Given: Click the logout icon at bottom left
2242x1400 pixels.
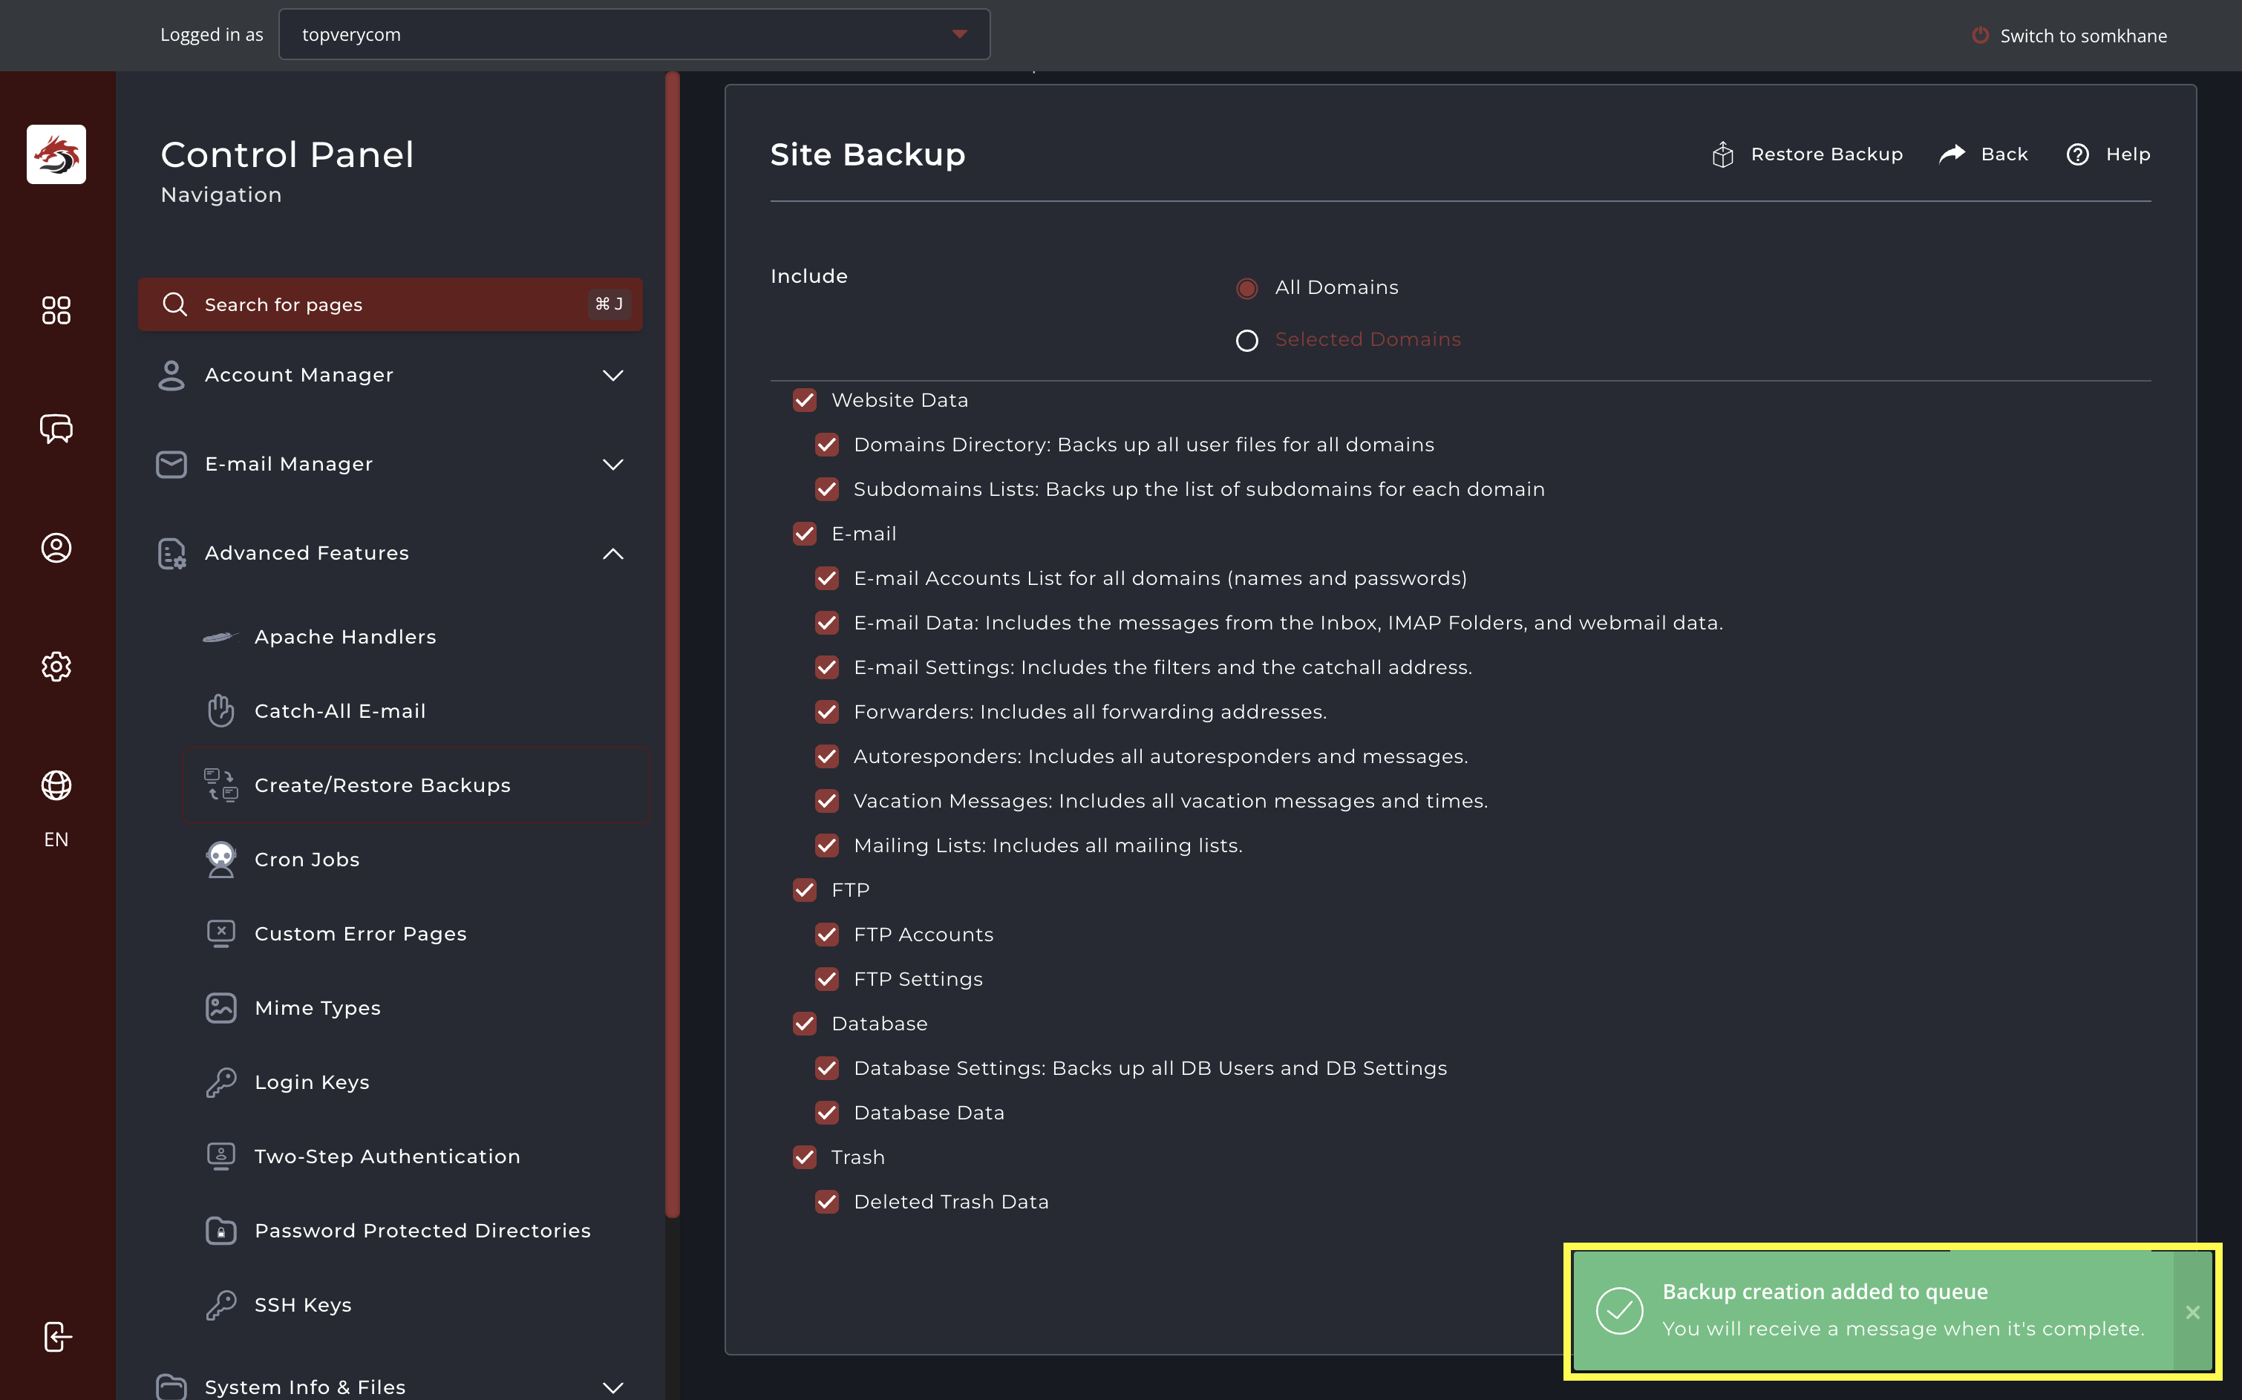Looking at the screenshot, I should pos(56,1336).
